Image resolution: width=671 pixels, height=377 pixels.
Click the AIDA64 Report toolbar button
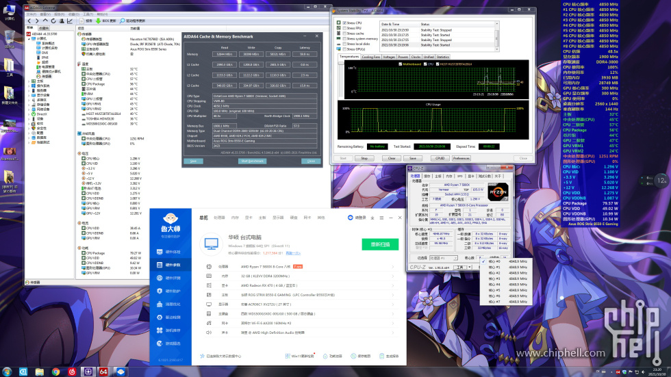click(x=86, y=21)
